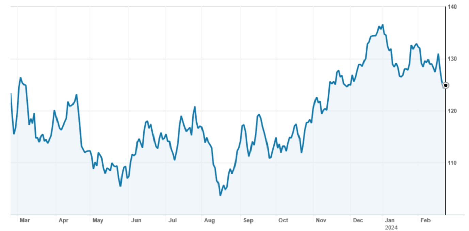Click the 110 value on the price axis
Viewport: 469px width, 231px height.
[x=452, y=163]
